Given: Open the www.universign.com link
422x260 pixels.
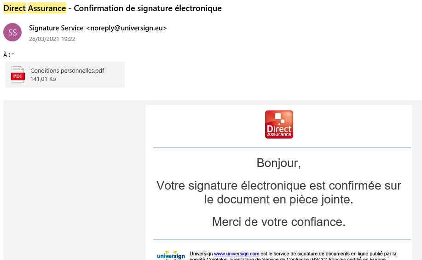Looking at the screenshot, I should tap(237, 254).
